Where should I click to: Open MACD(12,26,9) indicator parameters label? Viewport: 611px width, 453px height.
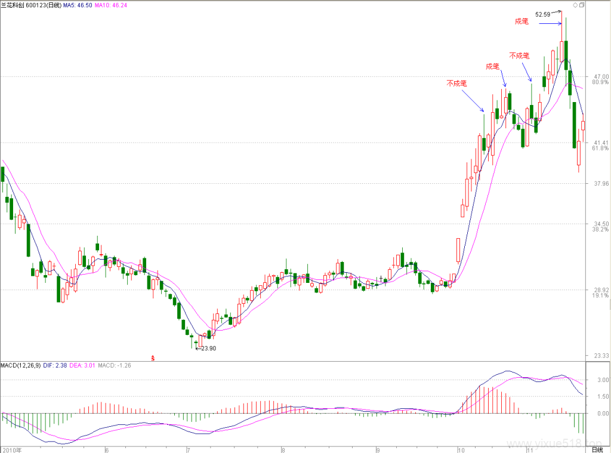click(x=21, y=365)
